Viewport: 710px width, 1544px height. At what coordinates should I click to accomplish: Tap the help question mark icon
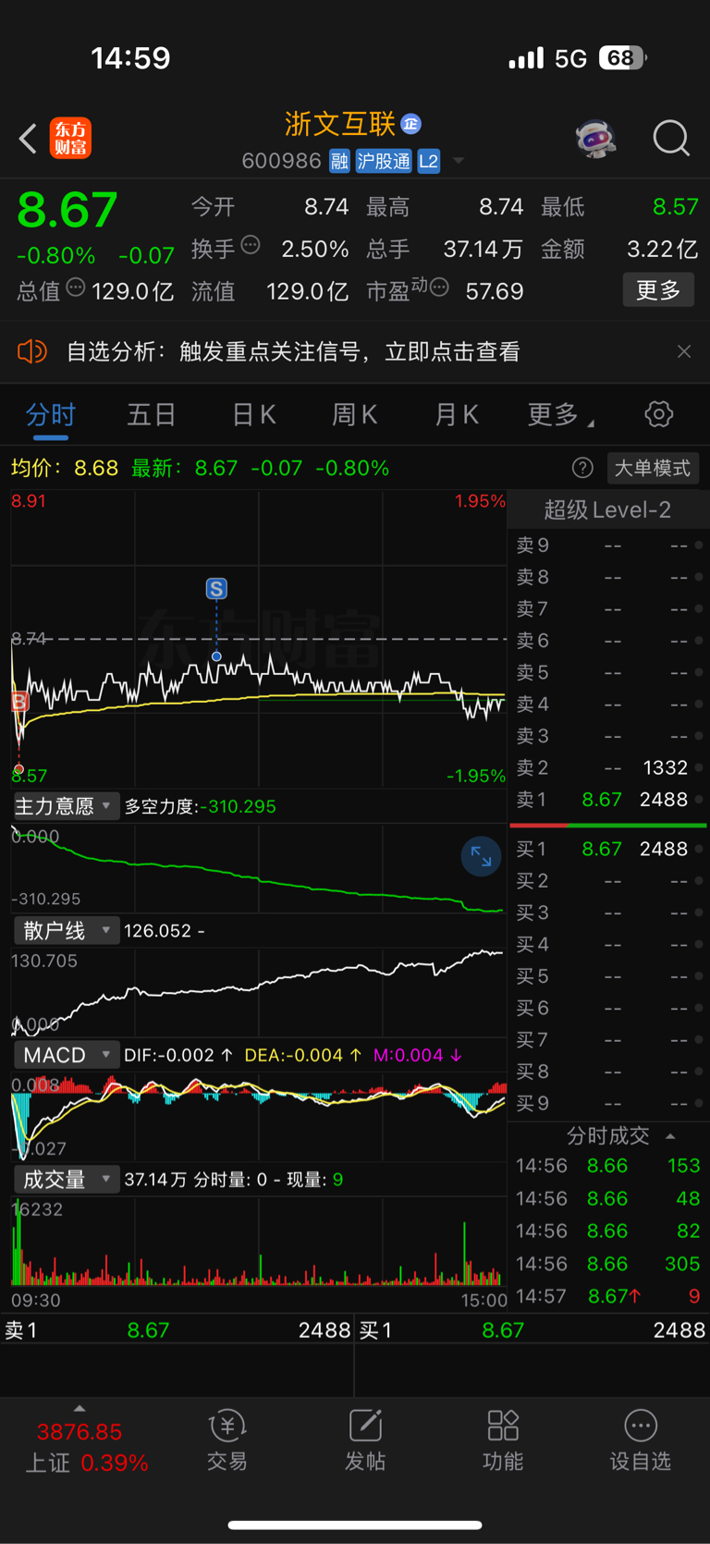(x=582, y=468)
